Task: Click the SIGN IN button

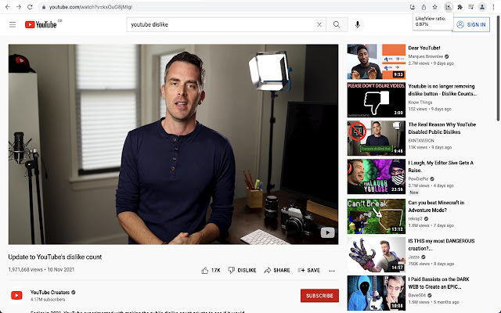Action: coord(471,24)
